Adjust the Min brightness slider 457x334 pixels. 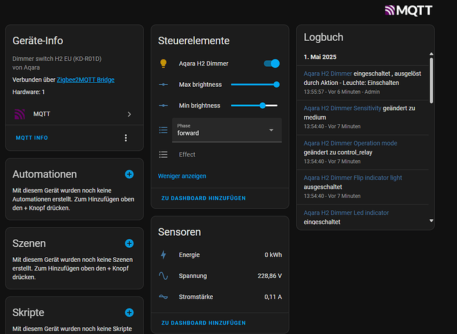pos(254,106)
